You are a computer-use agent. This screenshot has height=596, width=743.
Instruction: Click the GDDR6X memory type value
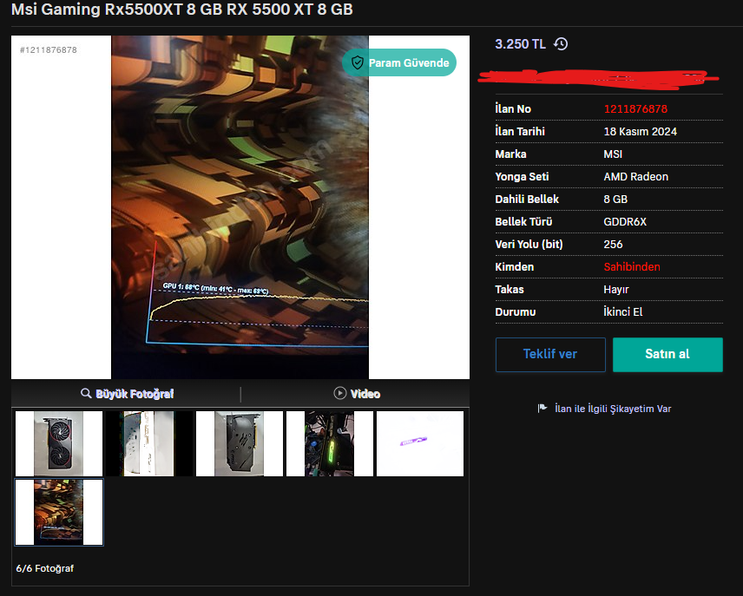(625, 222)
